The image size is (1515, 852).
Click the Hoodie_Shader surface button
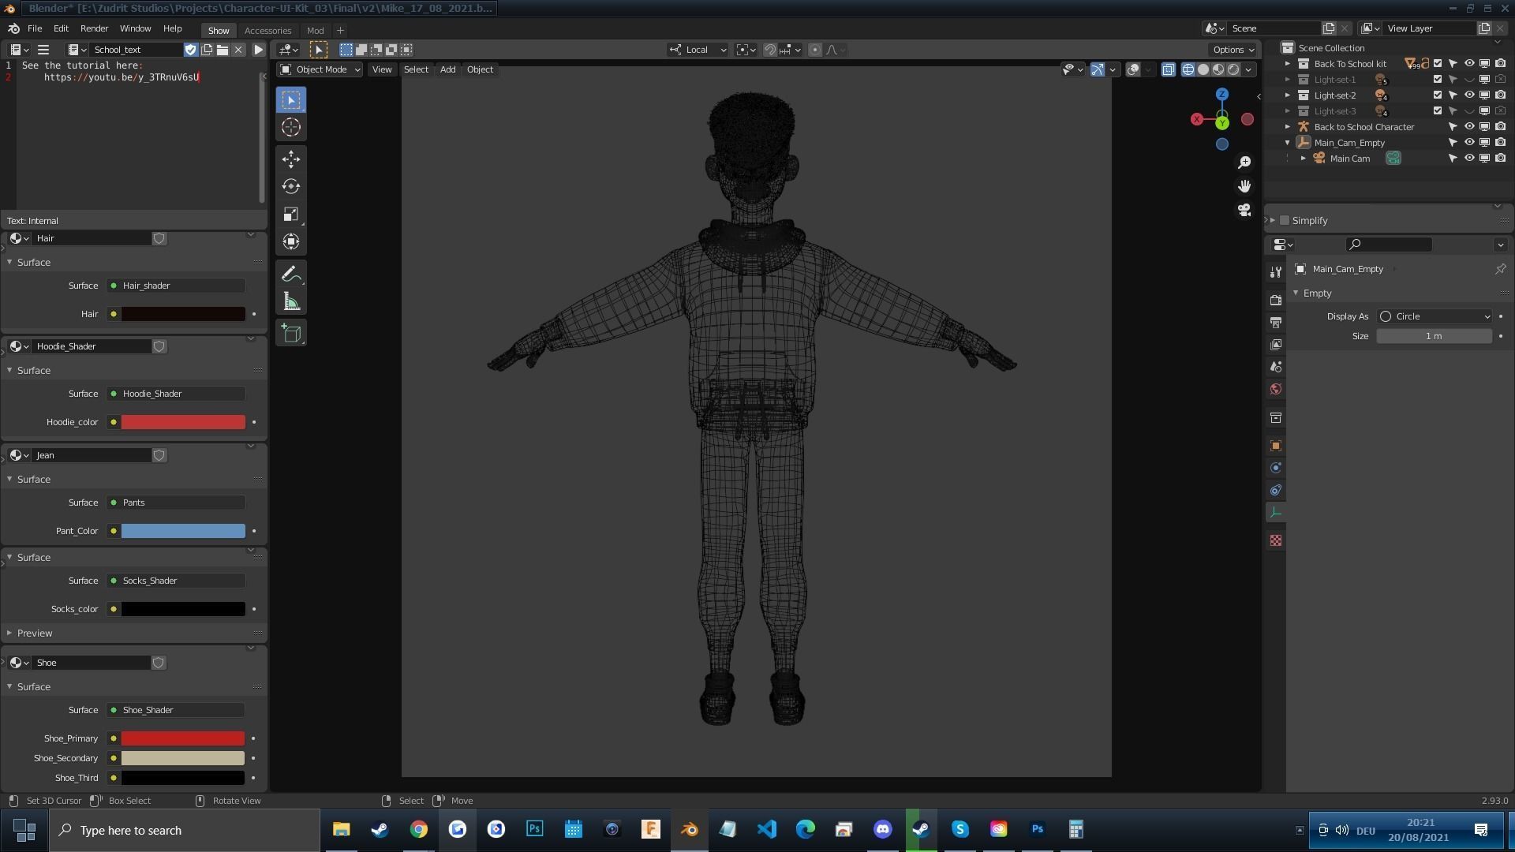click(x=176, y=394)
